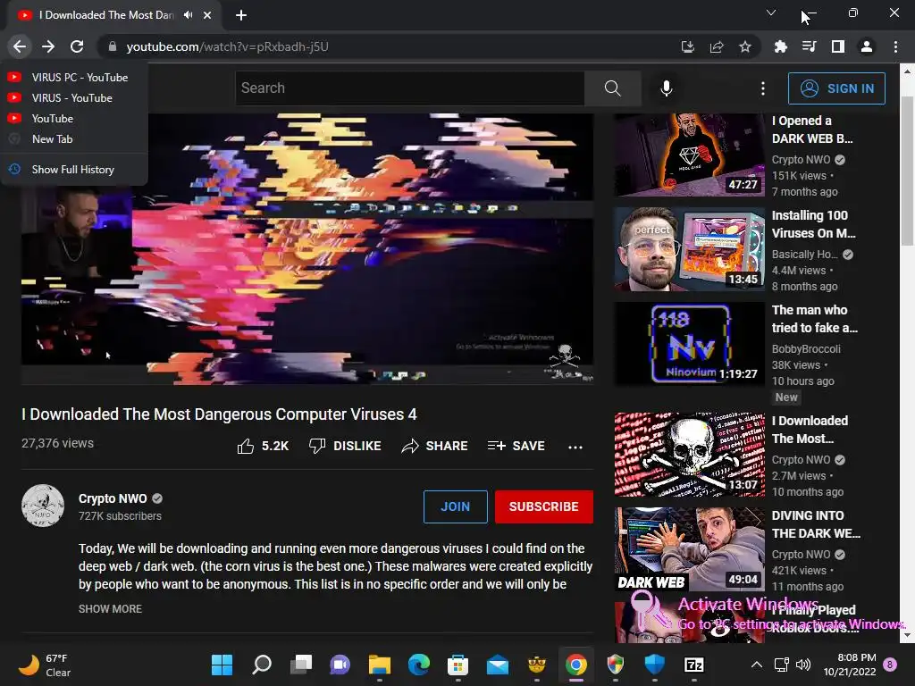Click the SHARE arrow button
Viewport: 915px width, 686px height.
(x=435, y=447)
